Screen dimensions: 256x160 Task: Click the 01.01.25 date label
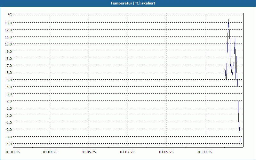tap(13, 151)
